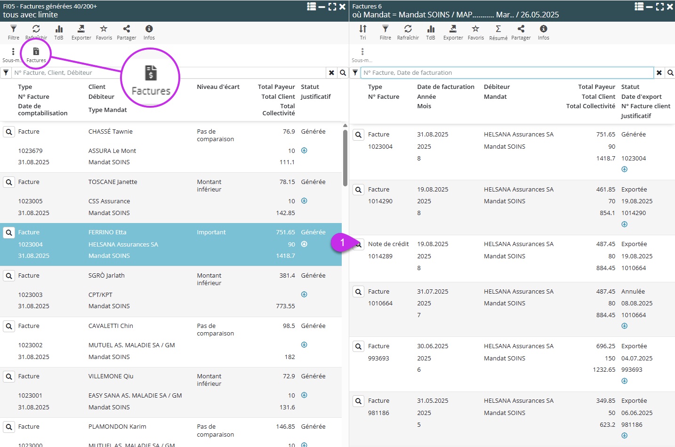This screenshot has width=675, height=447.
Task: Clear the left search field
Action: click(x=331, y=73)
